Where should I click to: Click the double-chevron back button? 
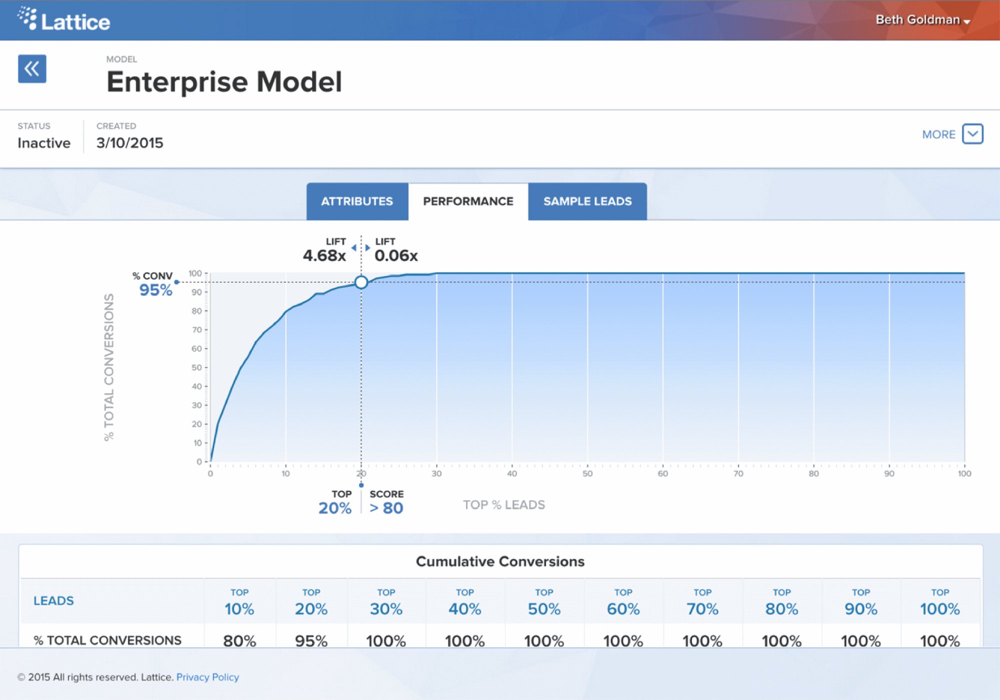point(32,68)
